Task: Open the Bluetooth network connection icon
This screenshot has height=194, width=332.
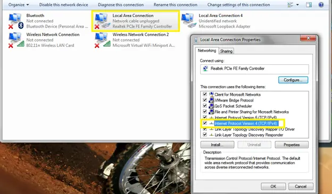Action: 15,21
